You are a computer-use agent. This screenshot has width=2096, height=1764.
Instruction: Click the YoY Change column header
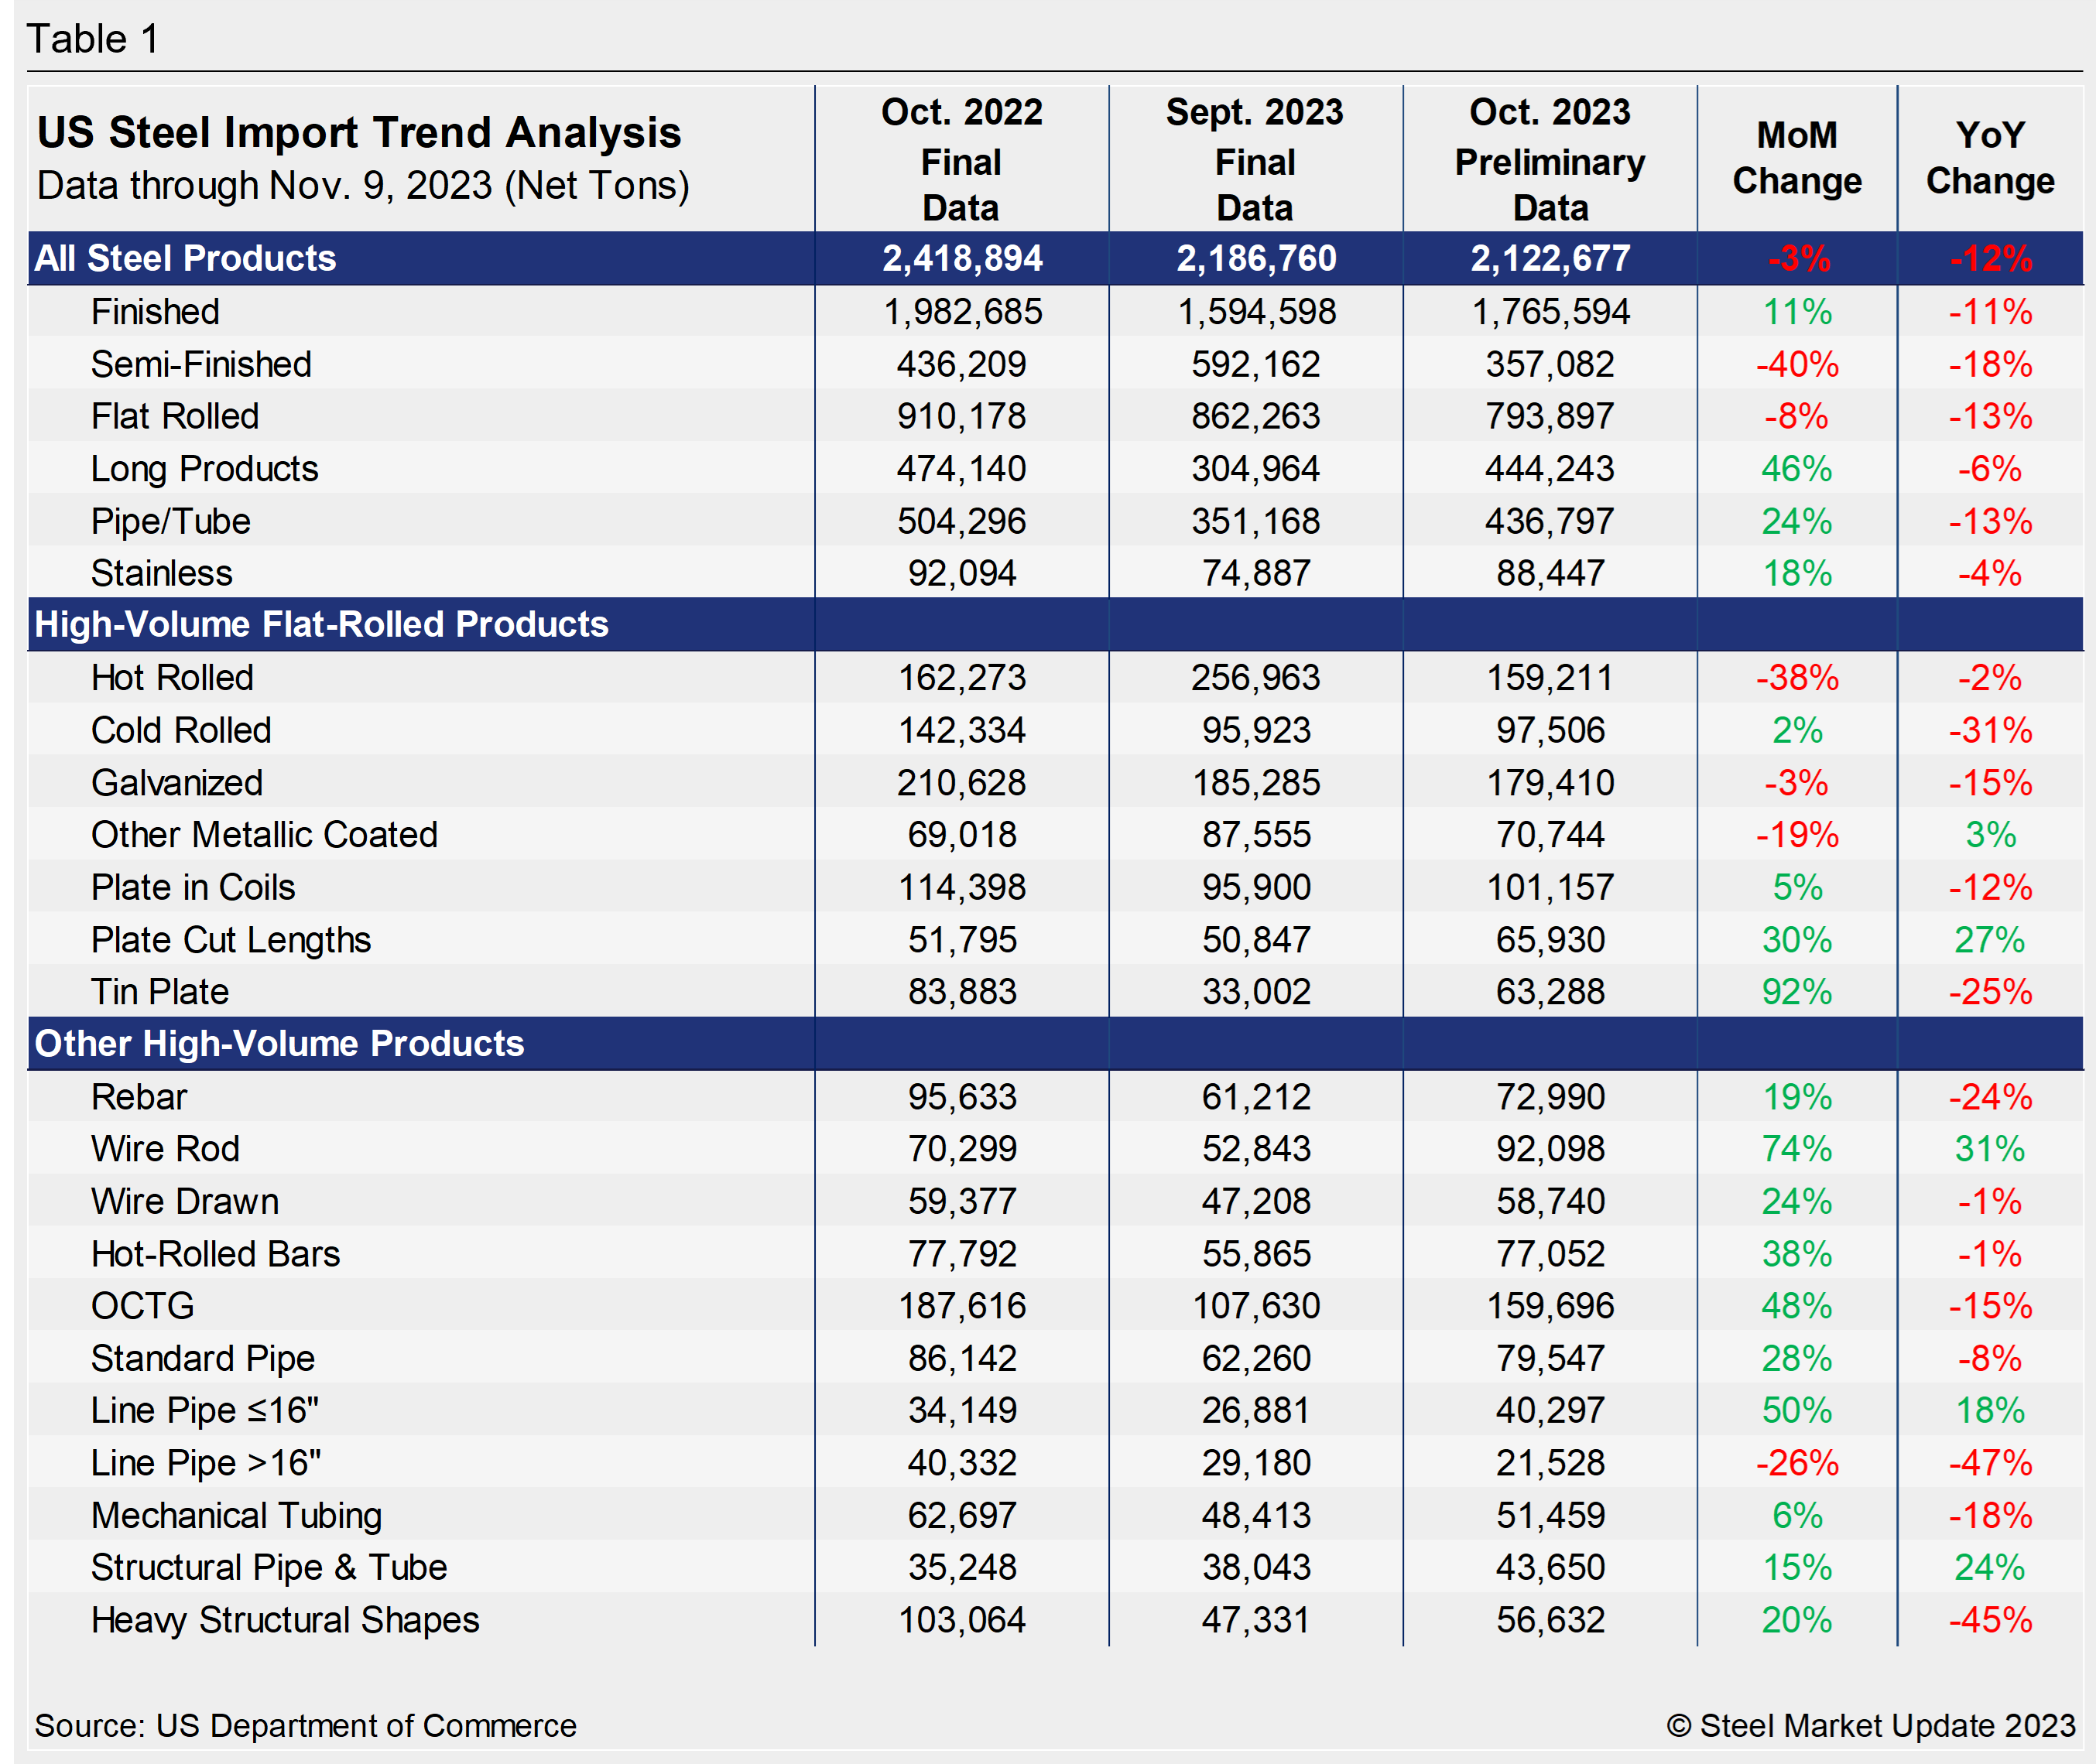[1989, 158]
